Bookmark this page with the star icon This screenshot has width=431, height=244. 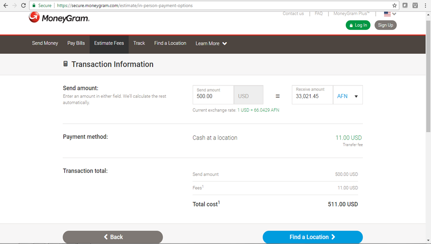pyautogui.click(x=395, y=6)
